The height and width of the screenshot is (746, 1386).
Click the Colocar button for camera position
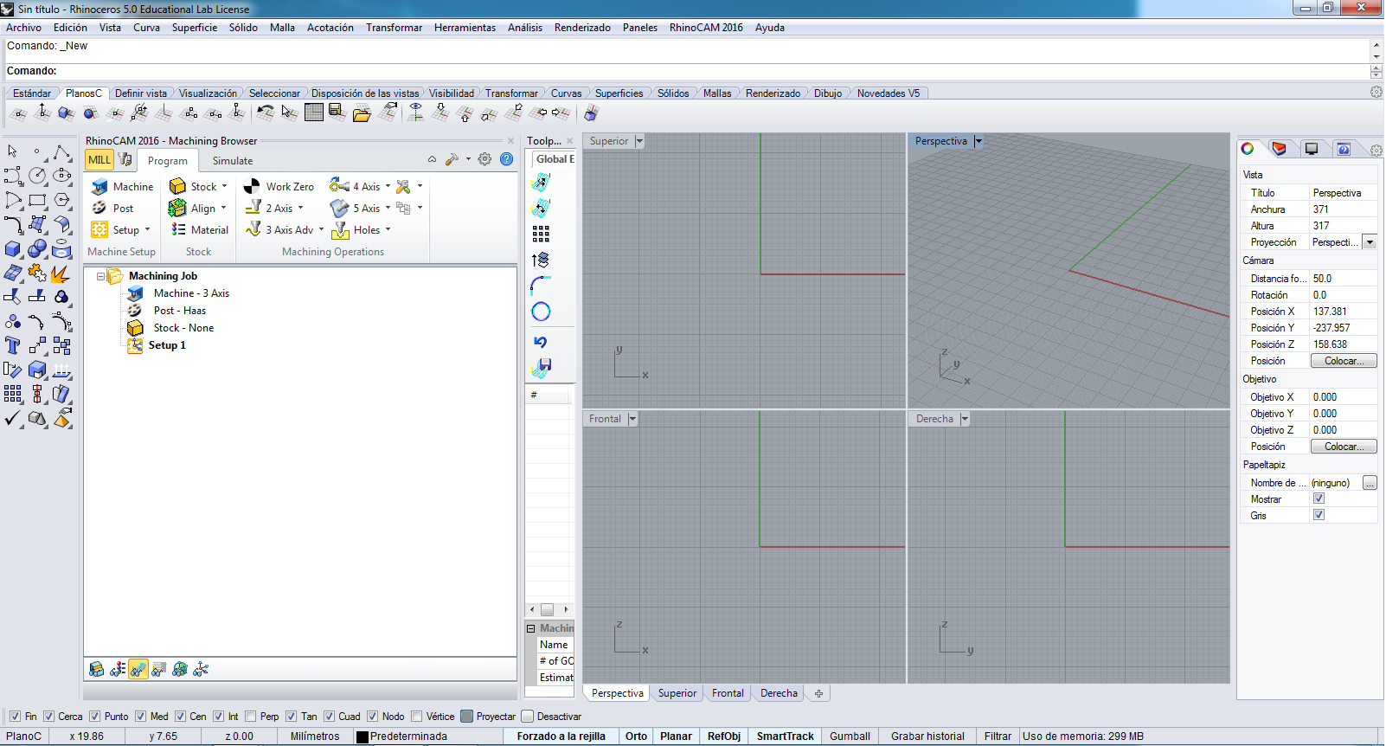click(1344, 361)
